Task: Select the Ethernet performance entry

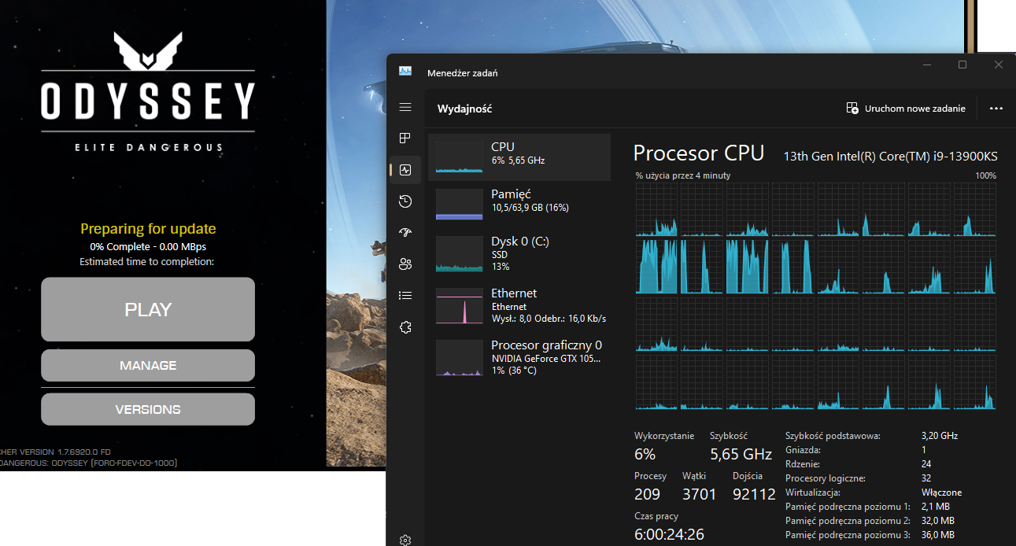Action: pyautogui.click(x=519, y=306)
